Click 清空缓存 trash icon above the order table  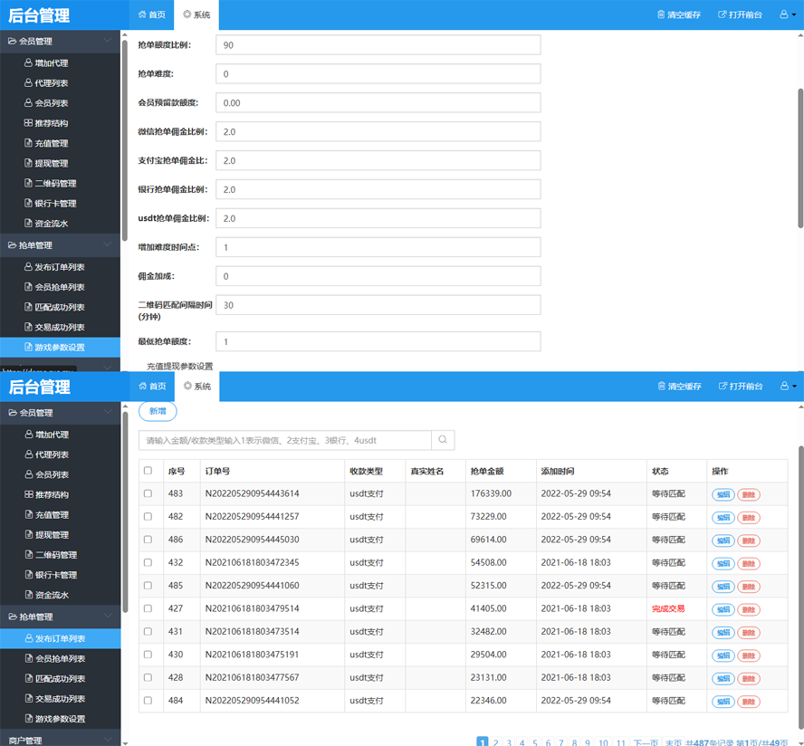pos(661,387)
